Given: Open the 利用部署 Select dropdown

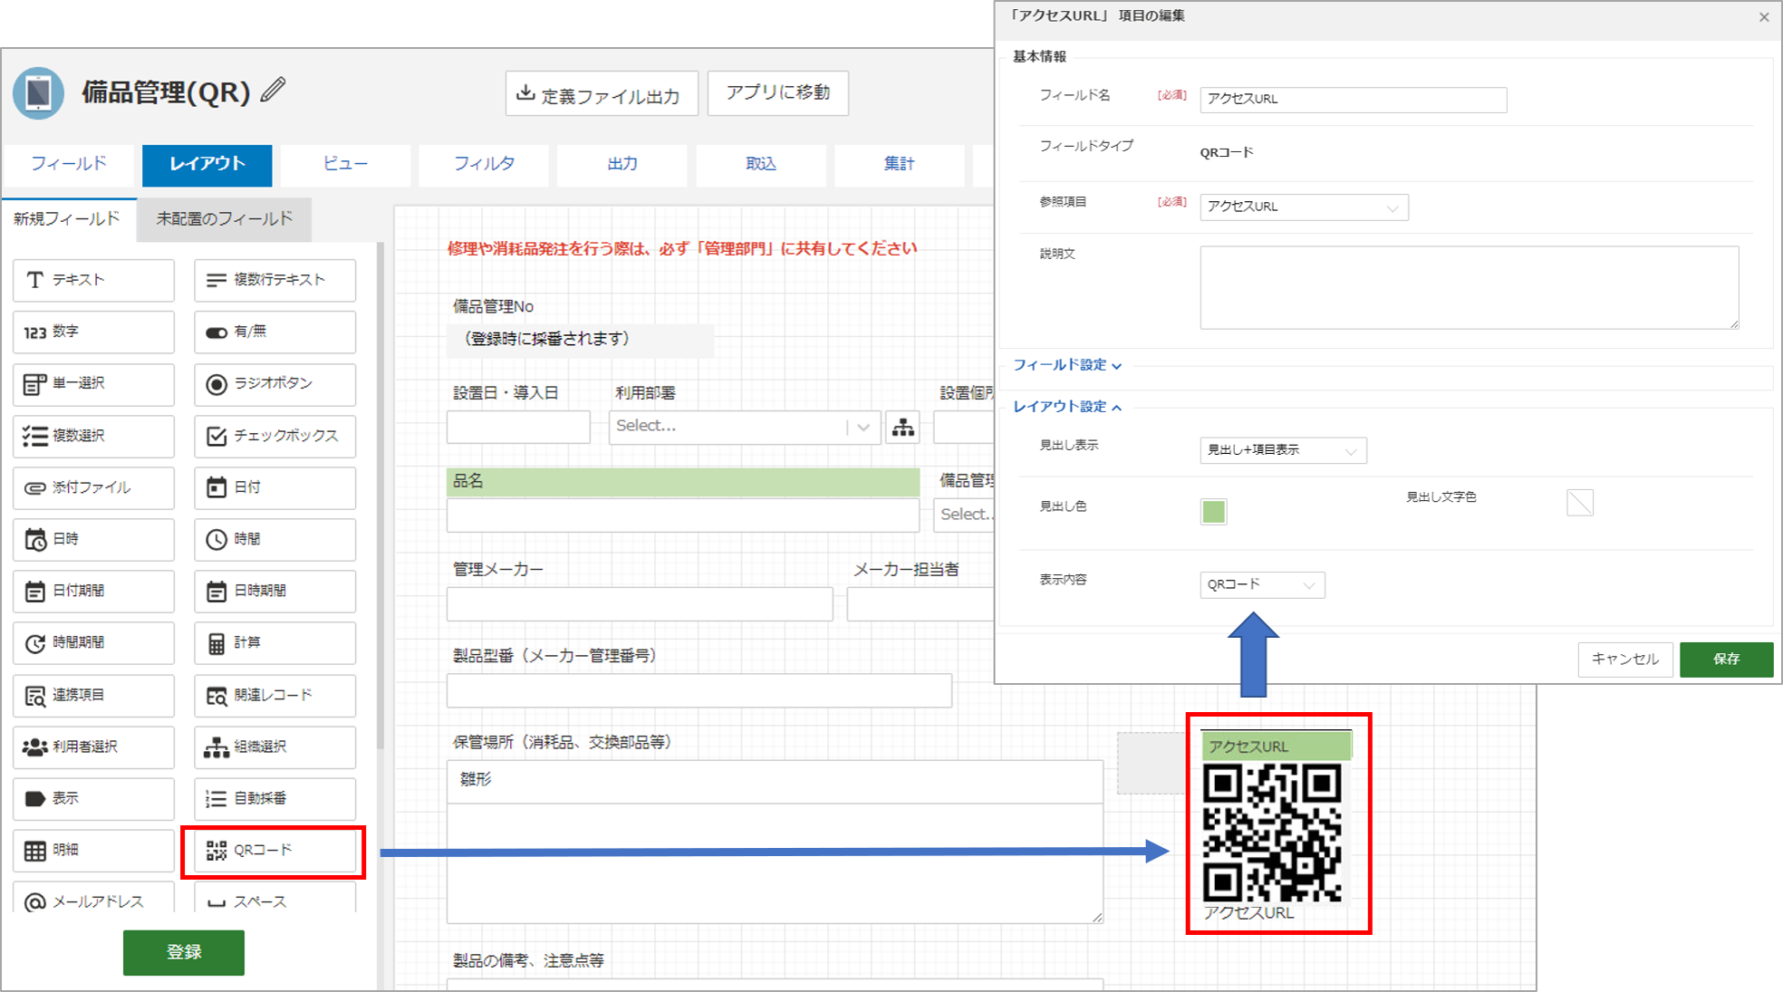Looking at the screenshot, I should [x=745, y=427].
